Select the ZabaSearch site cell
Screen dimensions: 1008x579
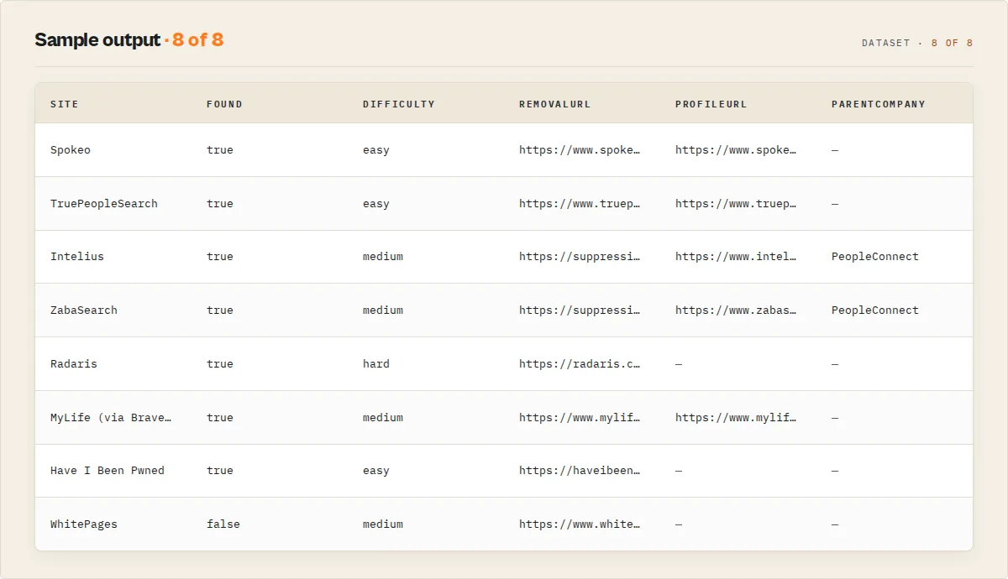84,310
